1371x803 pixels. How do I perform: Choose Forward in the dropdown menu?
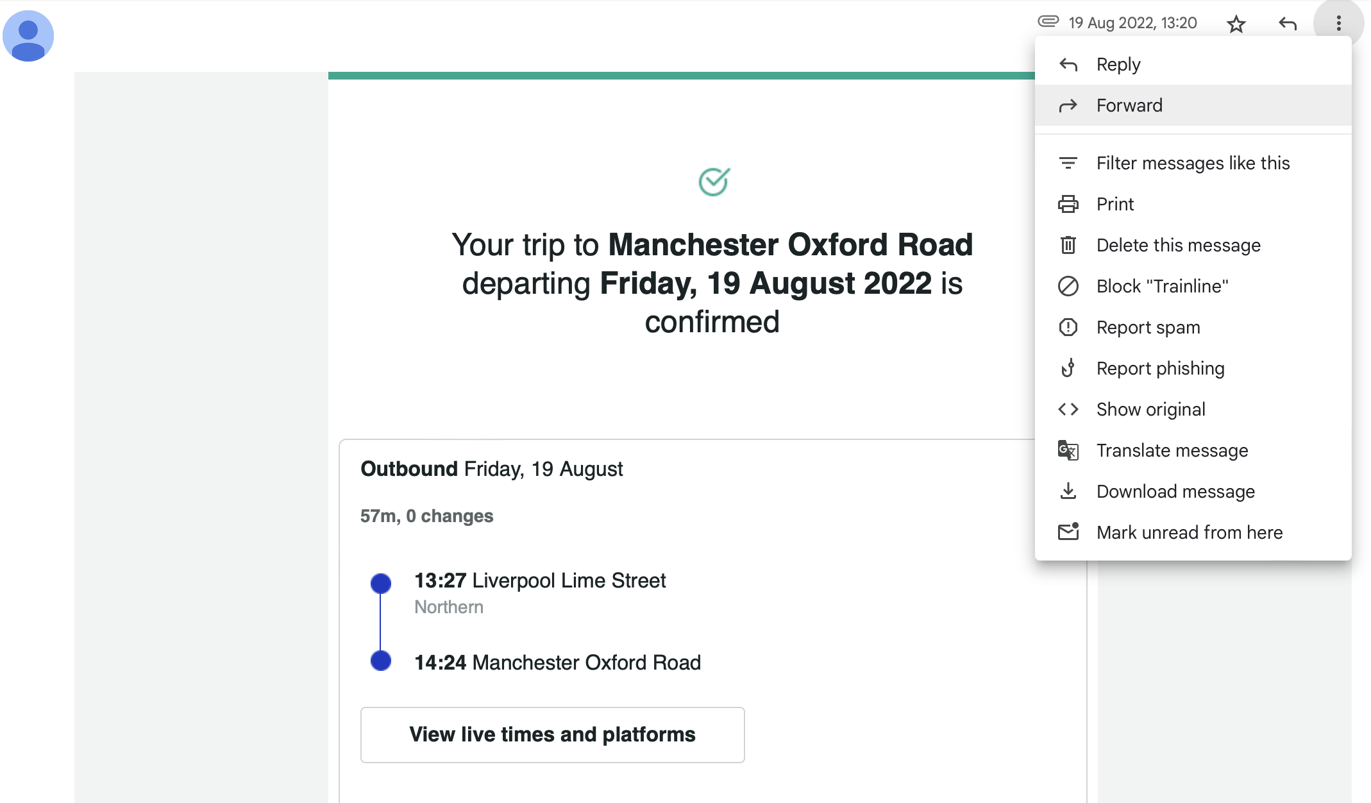(1129, 106)
